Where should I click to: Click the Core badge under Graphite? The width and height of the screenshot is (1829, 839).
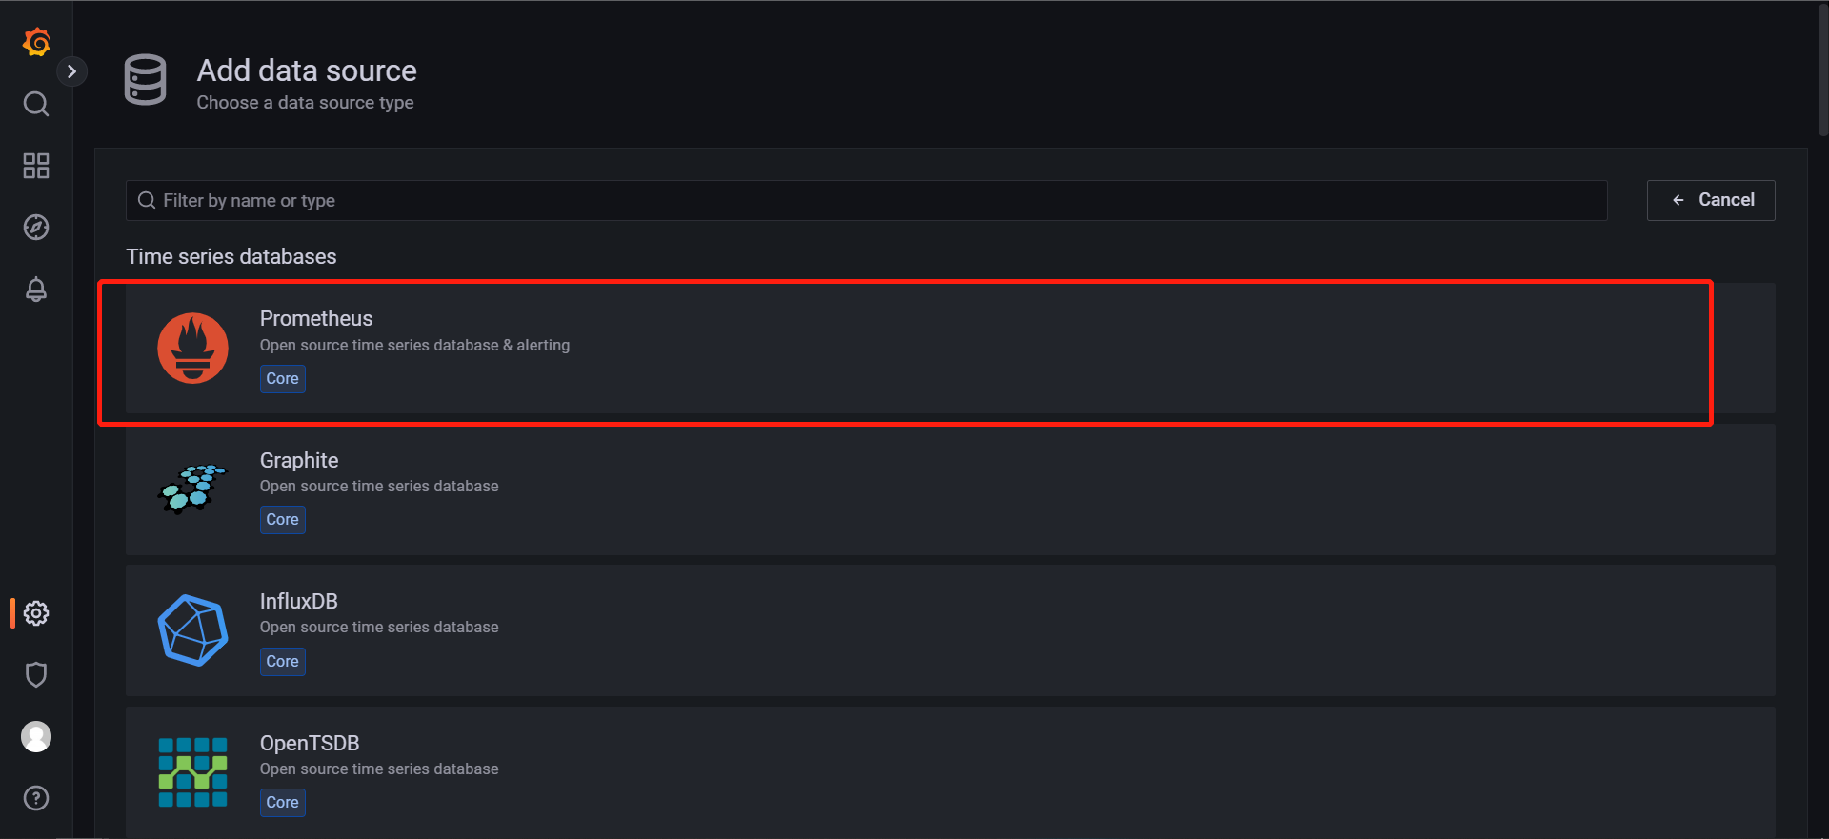click(283, 520)
